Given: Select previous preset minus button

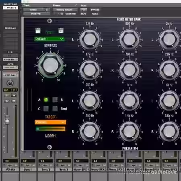Looking at the screenshot, I should pyautogui.click(x=54, y=14).
